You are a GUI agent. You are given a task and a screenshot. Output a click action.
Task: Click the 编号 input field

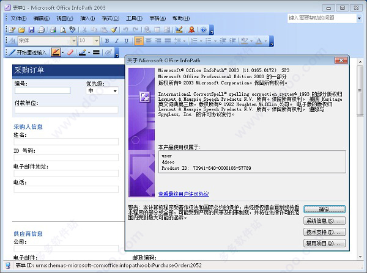click(x=42, y=90)
